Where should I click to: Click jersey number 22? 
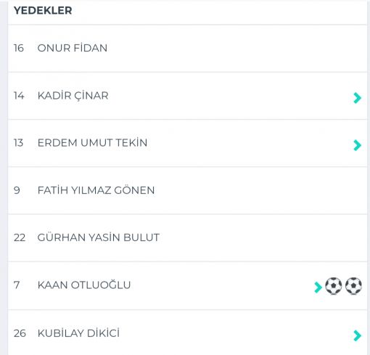pos(20,237)
